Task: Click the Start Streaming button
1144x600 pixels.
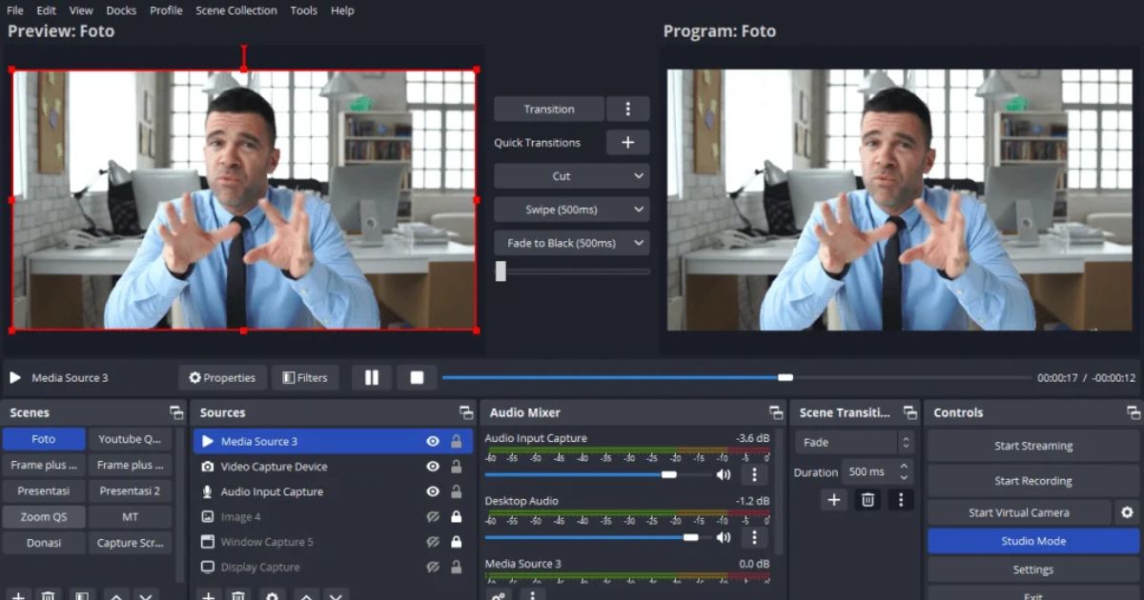Action: pyautogui.click(x=1033, y=446)
